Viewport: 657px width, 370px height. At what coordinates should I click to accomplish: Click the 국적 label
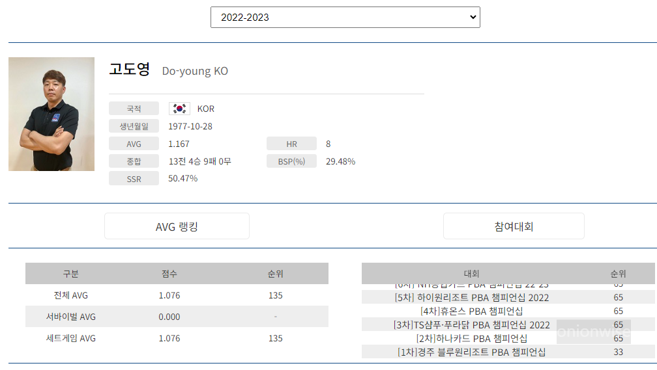tap(134, 109)
